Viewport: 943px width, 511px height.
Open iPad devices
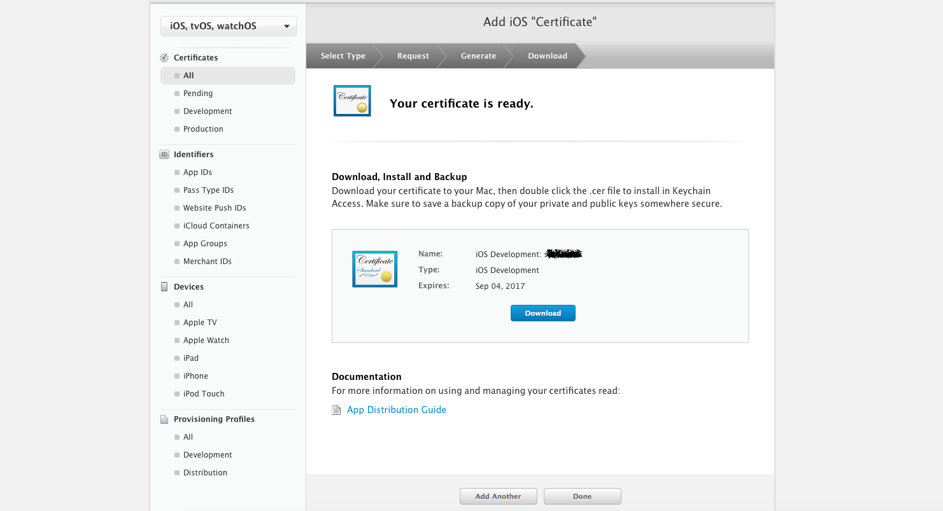pos(191,358)
